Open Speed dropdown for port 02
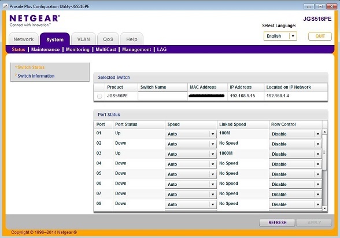 [x=191, y=144]
